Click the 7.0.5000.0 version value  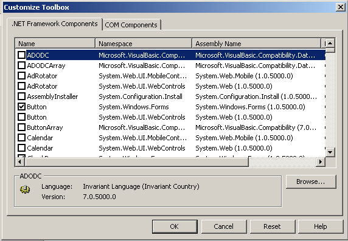coord(99,197)
